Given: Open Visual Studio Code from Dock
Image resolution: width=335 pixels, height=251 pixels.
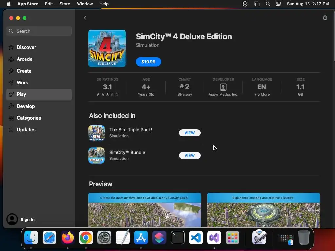Looking at the screenshot, I should [196, 238].
